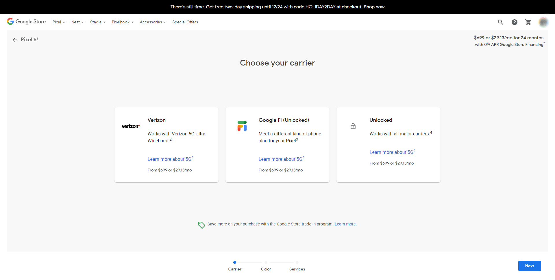The width and height of the screenshot is (555, 280).
Task: Click the Google Fi logo
Action: [x=242, y=126]
